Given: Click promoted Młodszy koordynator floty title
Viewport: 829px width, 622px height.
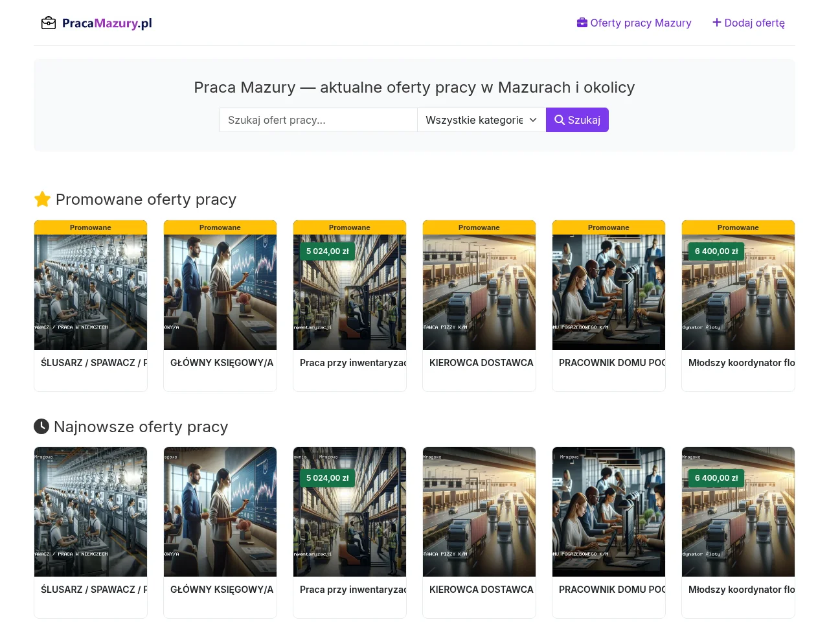Looking at the screenshot, I should pos(742,363).
